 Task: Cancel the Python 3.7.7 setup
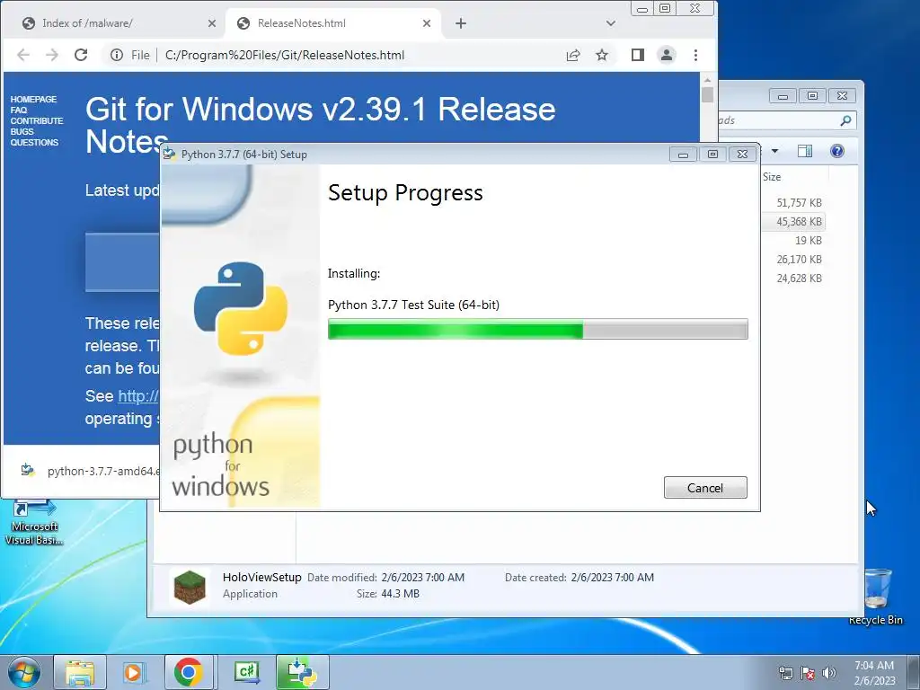click(705, 488)
